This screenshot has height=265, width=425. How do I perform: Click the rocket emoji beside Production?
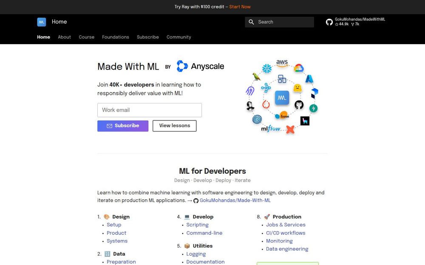267,217
